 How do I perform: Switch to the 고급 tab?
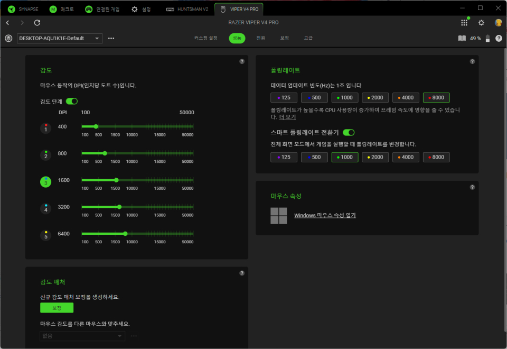308,38
